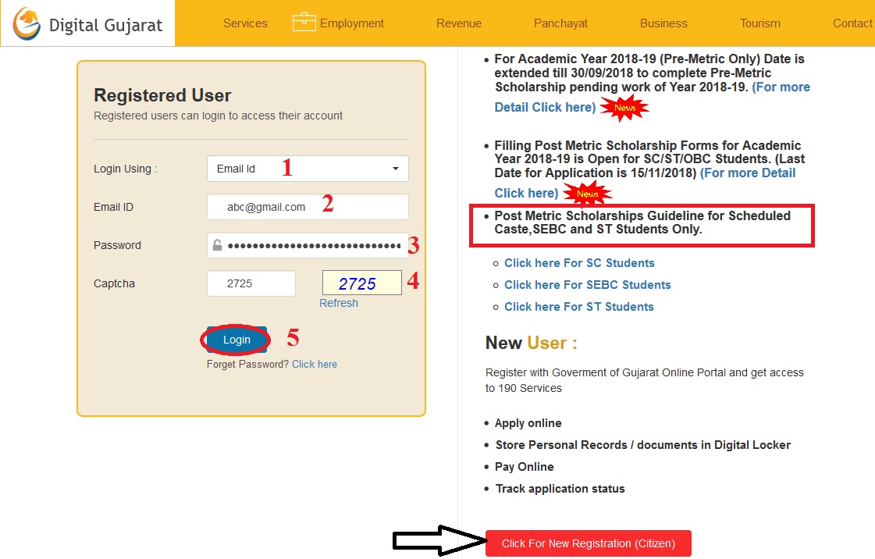This screenshot has height=559, width=875.
Task: Click the padlock icon in Password field
Action: coord(218,245)
